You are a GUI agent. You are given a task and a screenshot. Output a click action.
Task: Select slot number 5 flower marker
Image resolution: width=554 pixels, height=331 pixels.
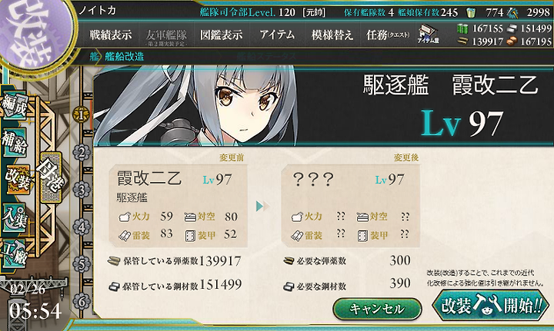82,264
